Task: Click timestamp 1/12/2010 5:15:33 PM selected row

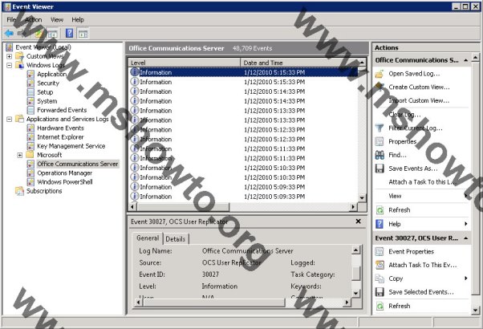Action: coord(274,72)
